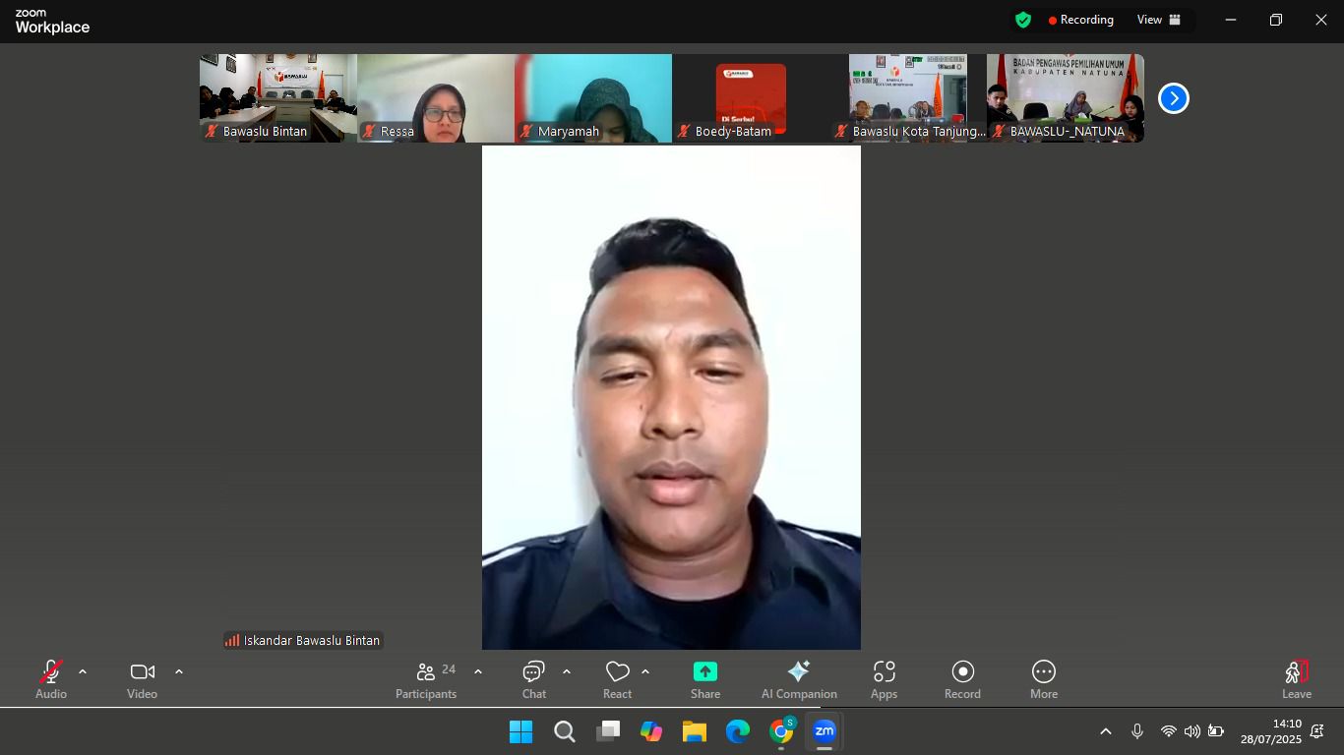Open the AI Companion panel
The width and height of the screenshot is (1344, 755).
point(798,678)
